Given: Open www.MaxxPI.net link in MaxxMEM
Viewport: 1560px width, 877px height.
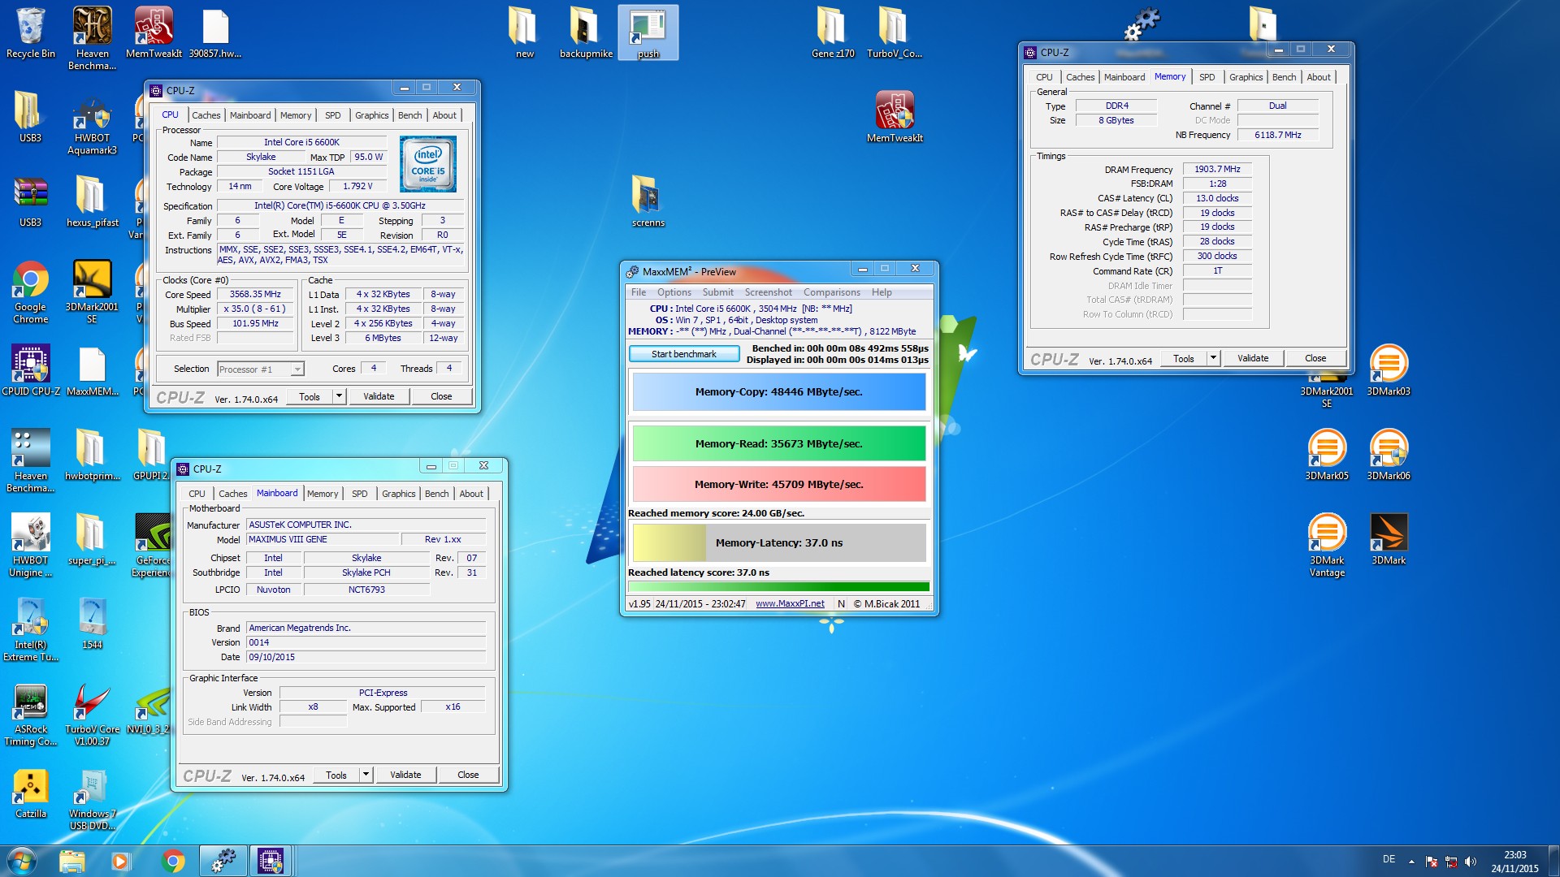Looking at the screenshot, I should coord(790,604).
